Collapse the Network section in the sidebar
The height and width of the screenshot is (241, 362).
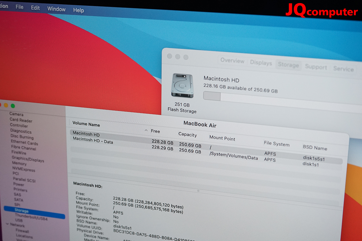point(7,224)
